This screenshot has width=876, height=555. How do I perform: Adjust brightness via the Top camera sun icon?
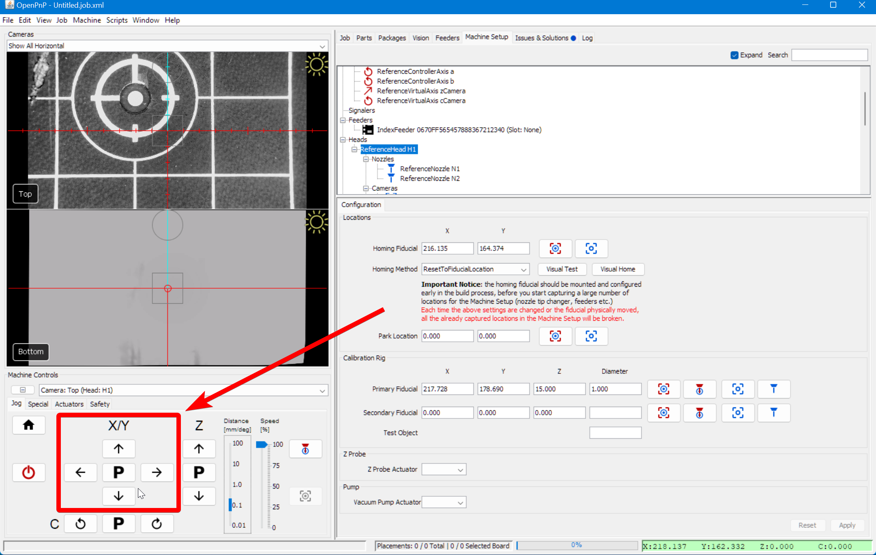coord(317,64)
